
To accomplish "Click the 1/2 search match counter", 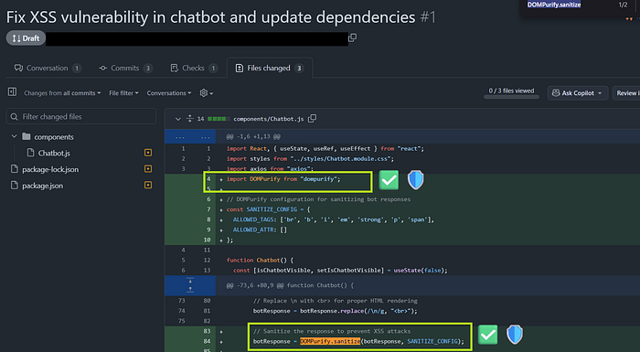I will tap(623, 5).
